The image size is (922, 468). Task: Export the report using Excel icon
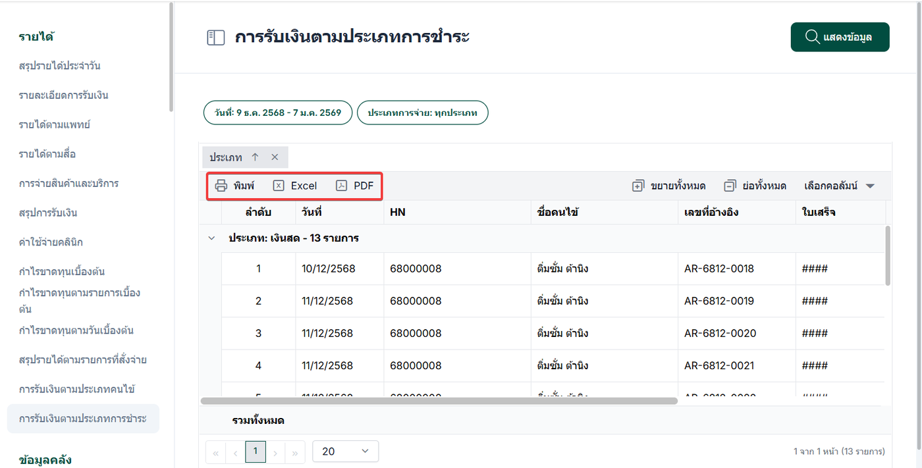279,186
